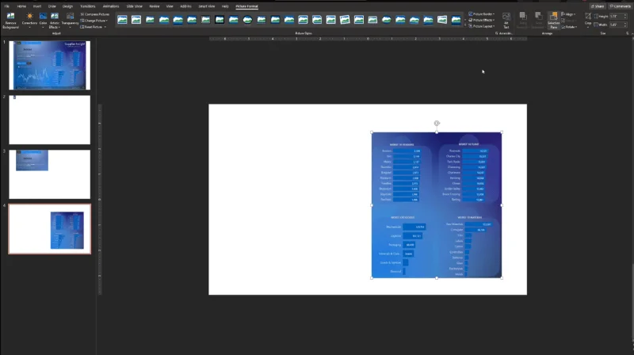Select slide 3 thumbnail
634x355 pixels.
pos(50,174)
